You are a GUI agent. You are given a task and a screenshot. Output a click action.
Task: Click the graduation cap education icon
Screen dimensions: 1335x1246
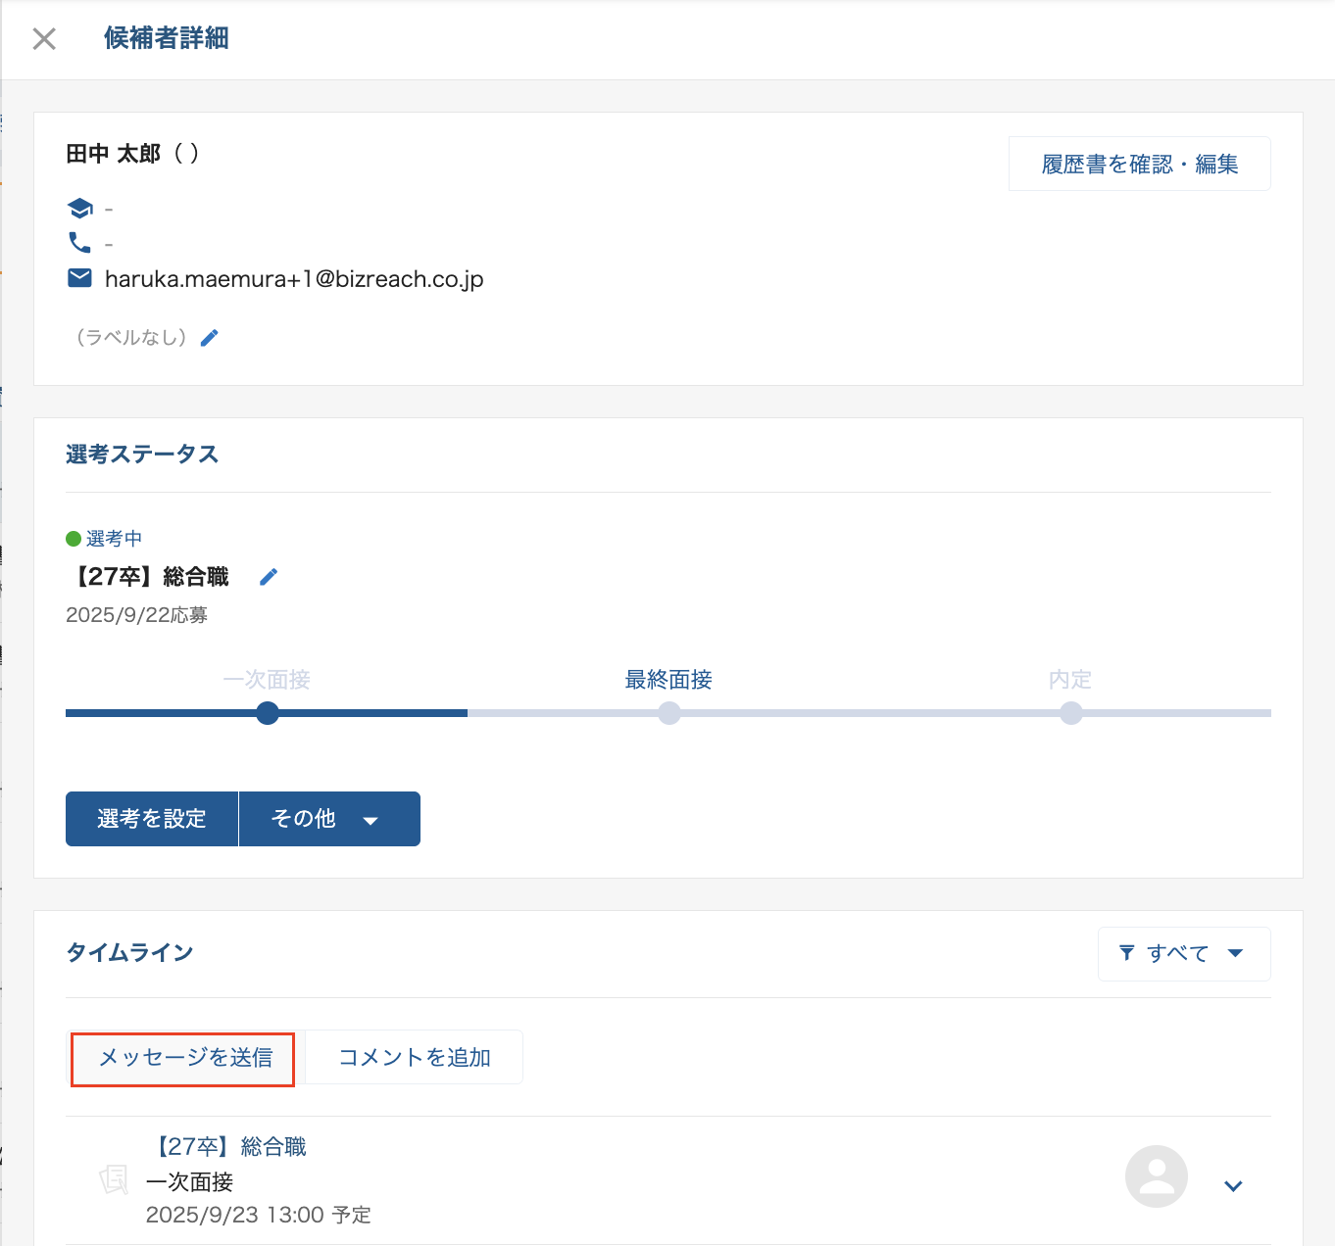tap(79, 208)
